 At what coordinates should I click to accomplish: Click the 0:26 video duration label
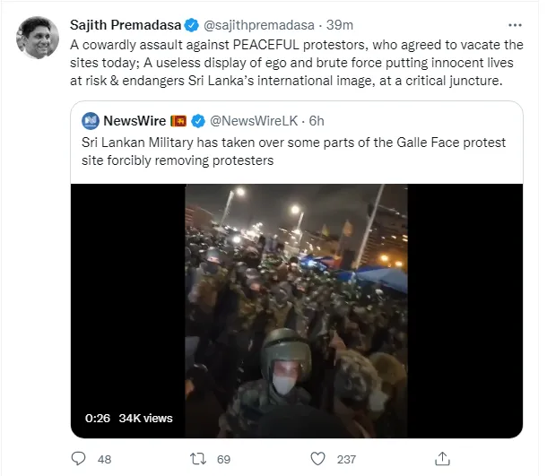[98, 418]
